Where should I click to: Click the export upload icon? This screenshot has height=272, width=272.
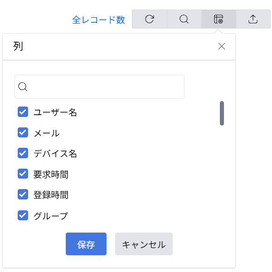click(253, 19)
